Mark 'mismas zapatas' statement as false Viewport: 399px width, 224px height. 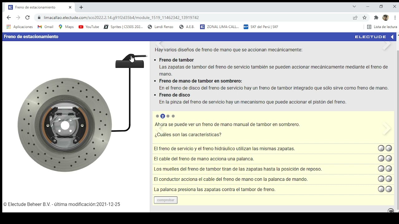[389, 148]
